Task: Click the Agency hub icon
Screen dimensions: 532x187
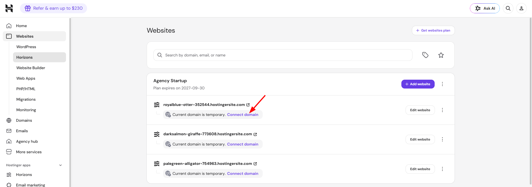Action: [9, 141]
